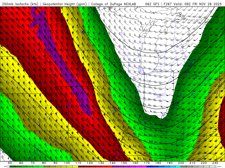Image resolution: width=225 pixels, height=168 pixels.
Task: Click the '150' value on the color scale
Action: pyautogui.click(x=124, y=163)
